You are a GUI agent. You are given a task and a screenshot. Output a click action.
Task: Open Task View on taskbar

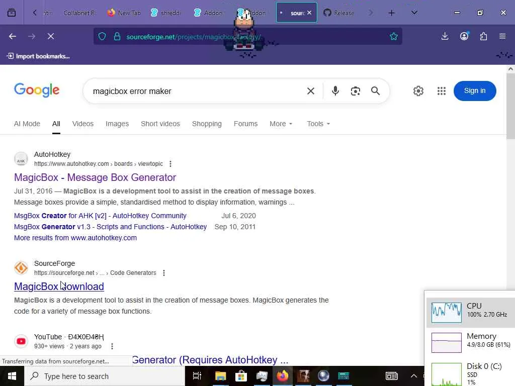(197, 376)
